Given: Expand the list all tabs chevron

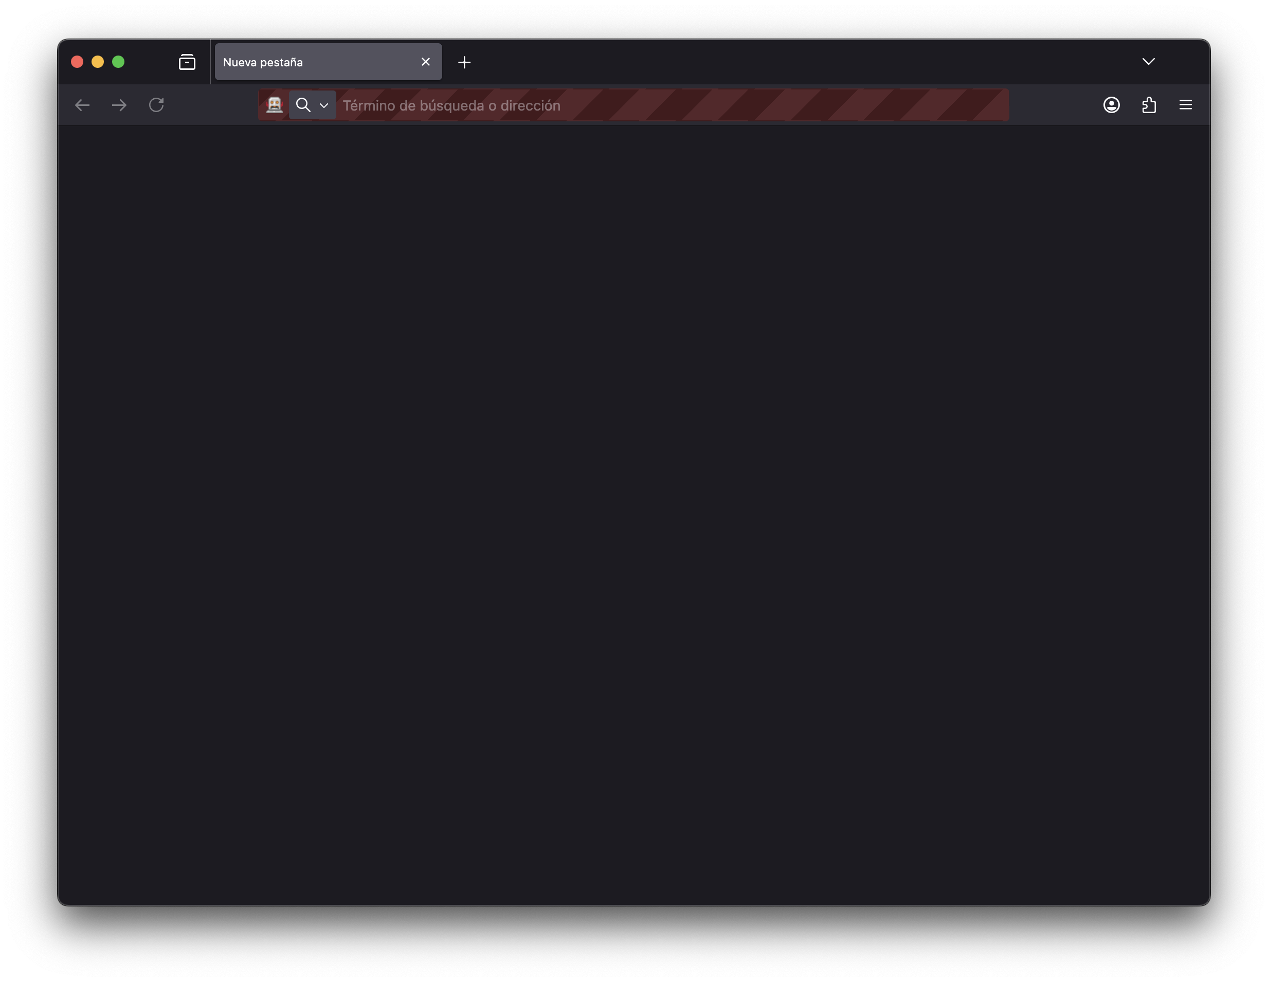Looking at the screenshot, I should (x=1148, y=62).
